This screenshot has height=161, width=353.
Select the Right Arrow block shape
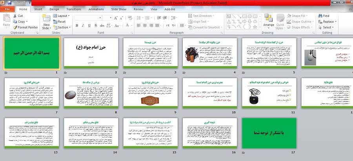(x=244, y=22)
